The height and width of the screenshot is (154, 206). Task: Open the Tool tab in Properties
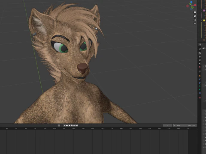[200, 49]
